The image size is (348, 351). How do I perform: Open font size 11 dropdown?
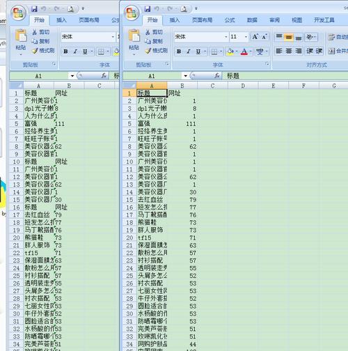246,37
